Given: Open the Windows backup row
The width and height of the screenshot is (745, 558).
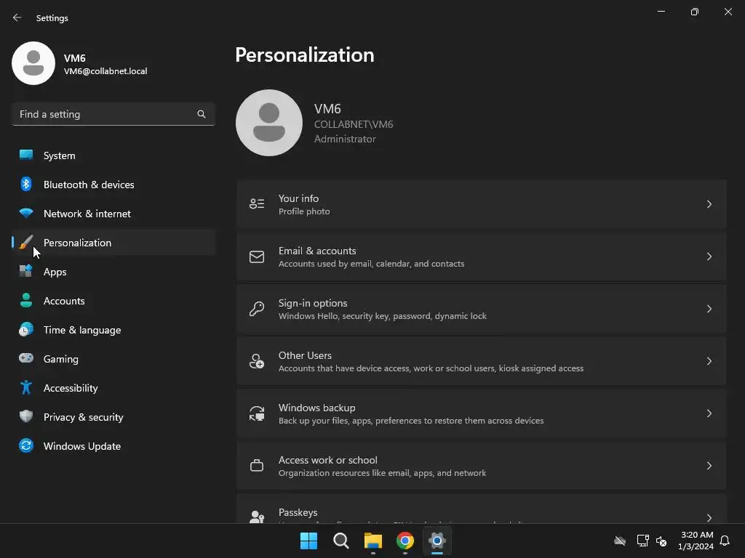Looking at the screenshot, I should click(482, 413).
